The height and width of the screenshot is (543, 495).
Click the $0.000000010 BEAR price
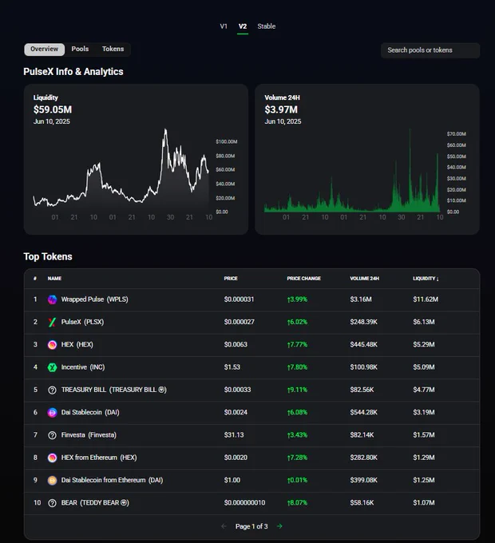[x=244, y=503]
